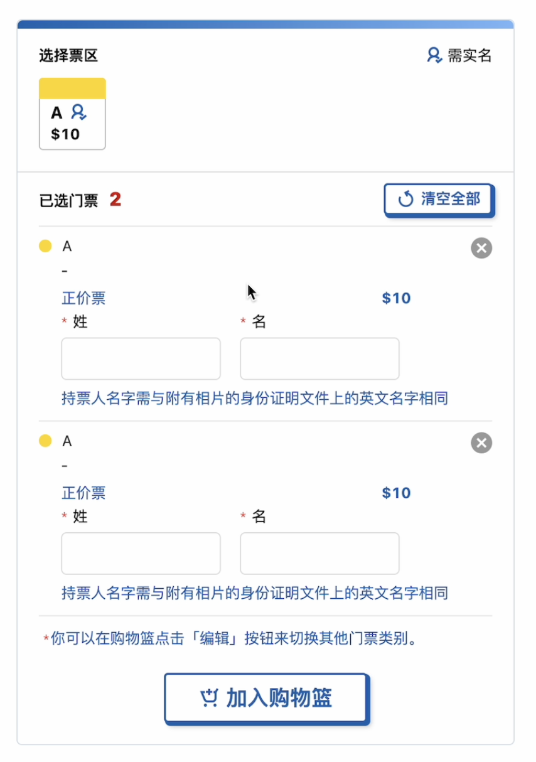Focus second ticket's 名 given name field
The image size is (536, 762).
click(319, 553)
